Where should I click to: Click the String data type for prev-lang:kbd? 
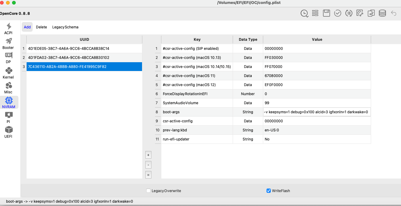click(x=248, y=130)
